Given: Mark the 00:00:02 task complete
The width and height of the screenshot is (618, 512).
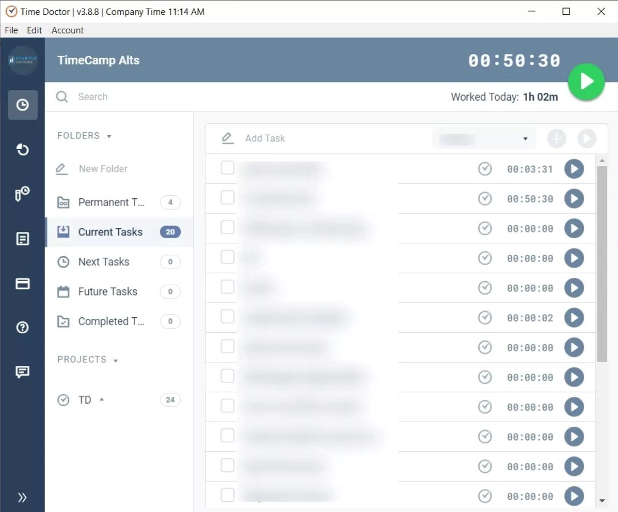Looking at the screenshot, I should pyautogui.click(x=485, y=317).
